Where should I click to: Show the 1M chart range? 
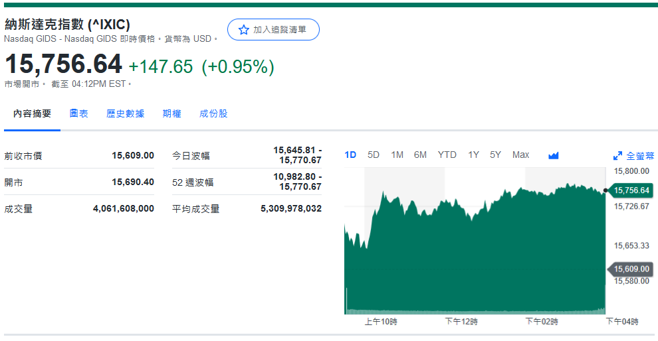click(x=397, y=155)
